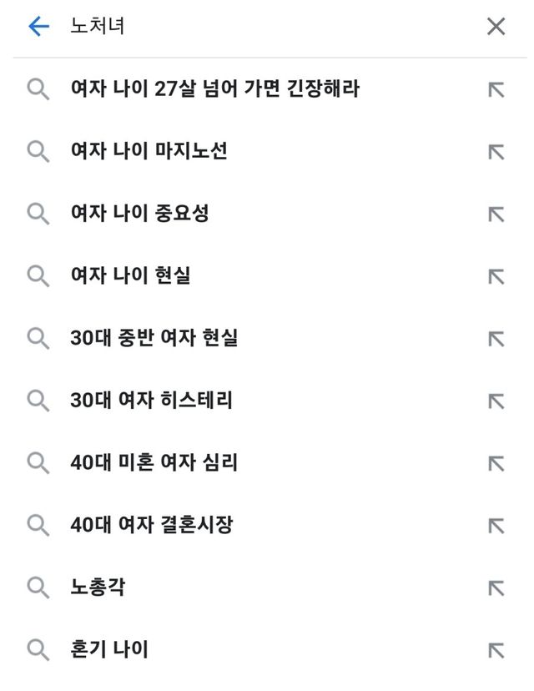
Task: Select suggestion 여자 나이 마지노선
Action: (149, 151)
